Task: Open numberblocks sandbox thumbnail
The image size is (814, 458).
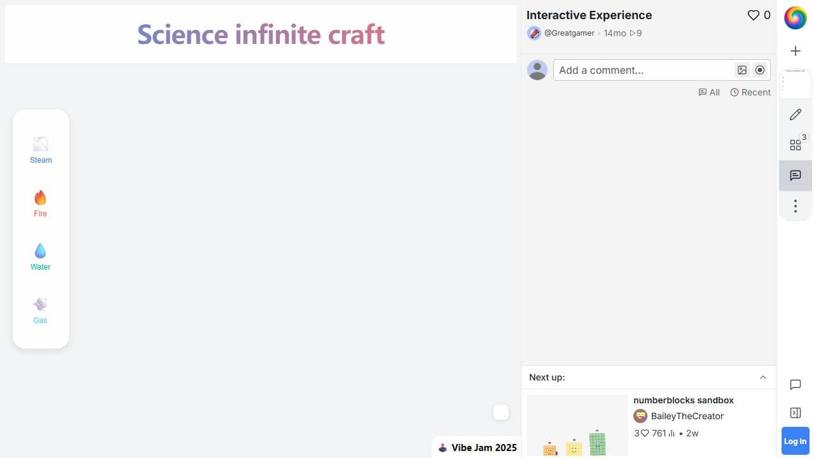Action: (577, 425)
